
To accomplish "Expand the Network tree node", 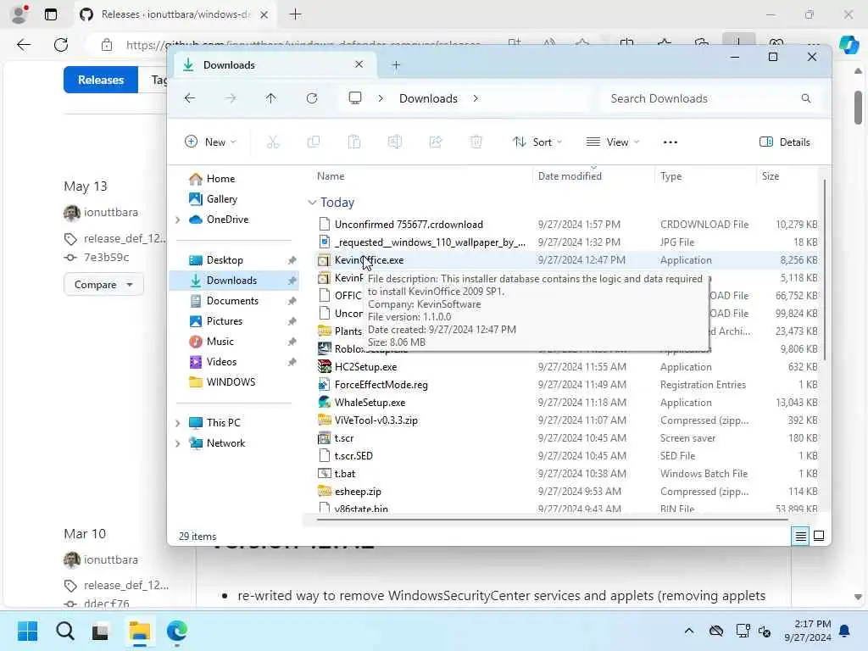I will [x=178, y=443].
